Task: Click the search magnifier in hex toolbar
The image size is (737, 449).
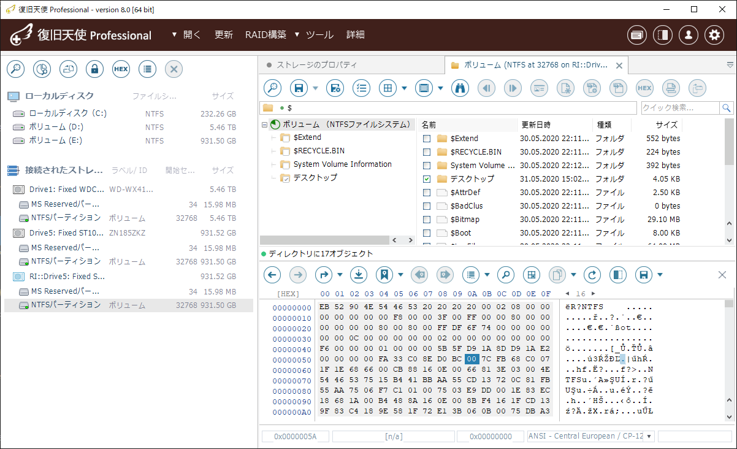Action: point(505,274)
